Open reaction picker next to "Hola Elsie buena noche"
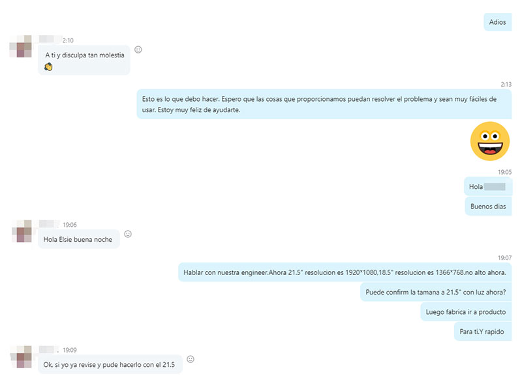The width and height of the screenshot is (522, 391). 128,234
